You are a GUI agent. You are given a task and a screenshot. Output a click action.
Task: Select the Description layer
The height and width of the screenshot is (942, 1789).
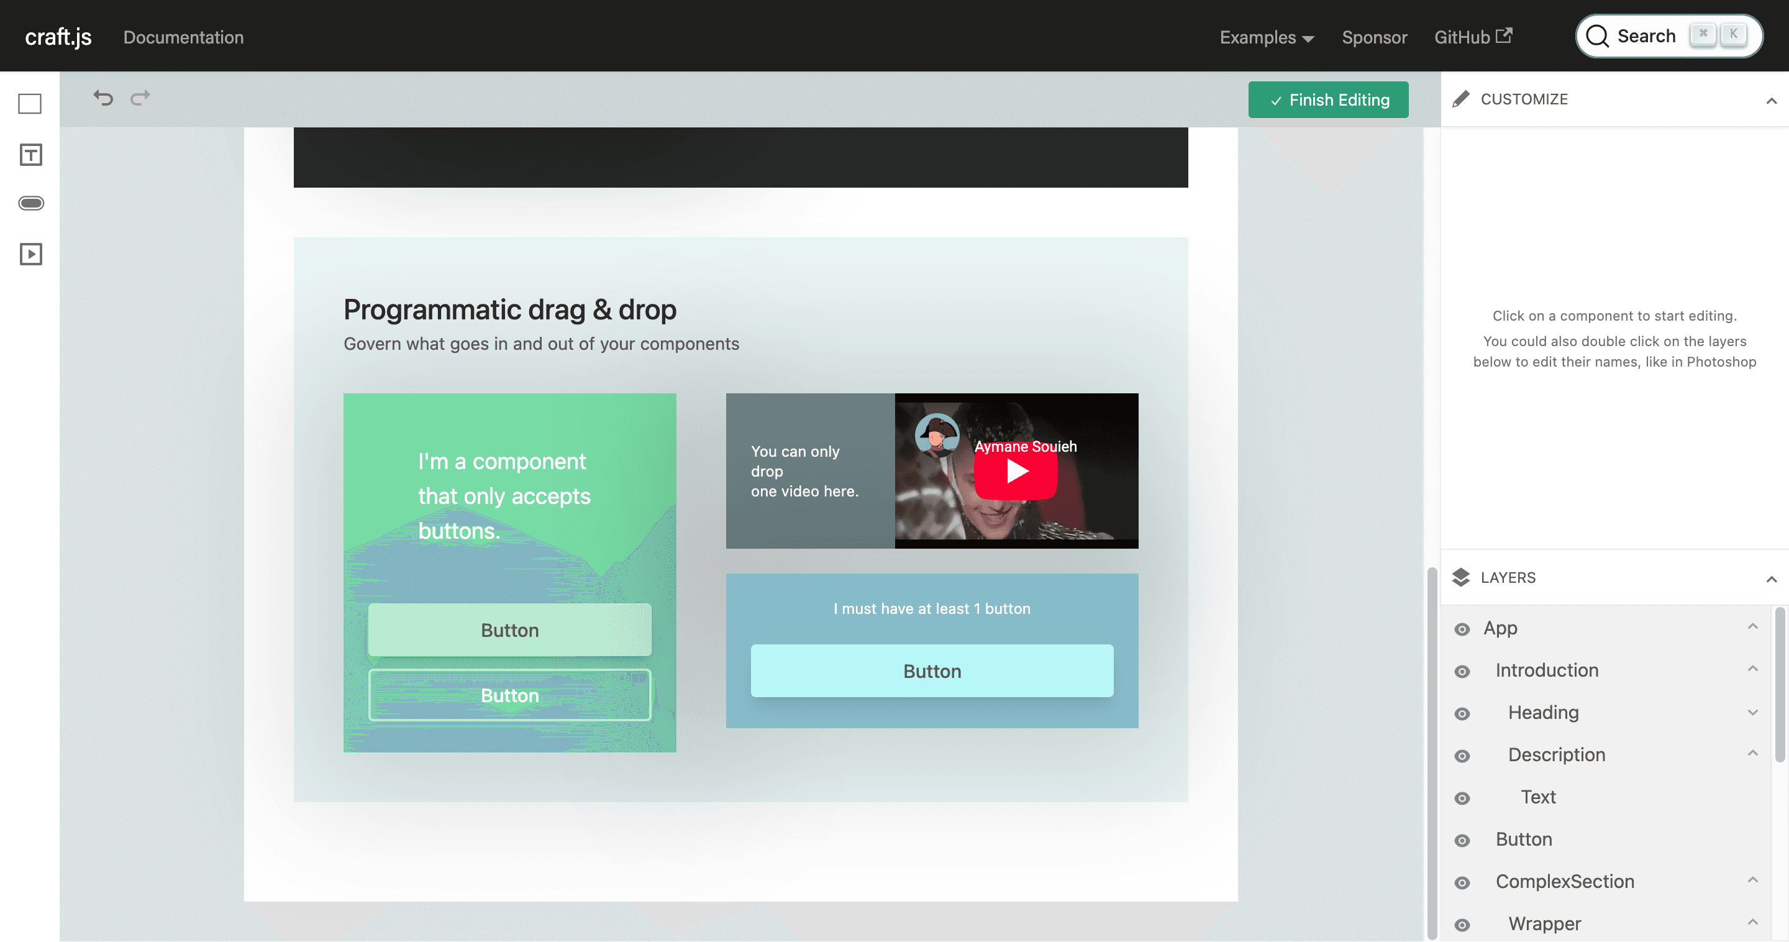[1606, 755]
